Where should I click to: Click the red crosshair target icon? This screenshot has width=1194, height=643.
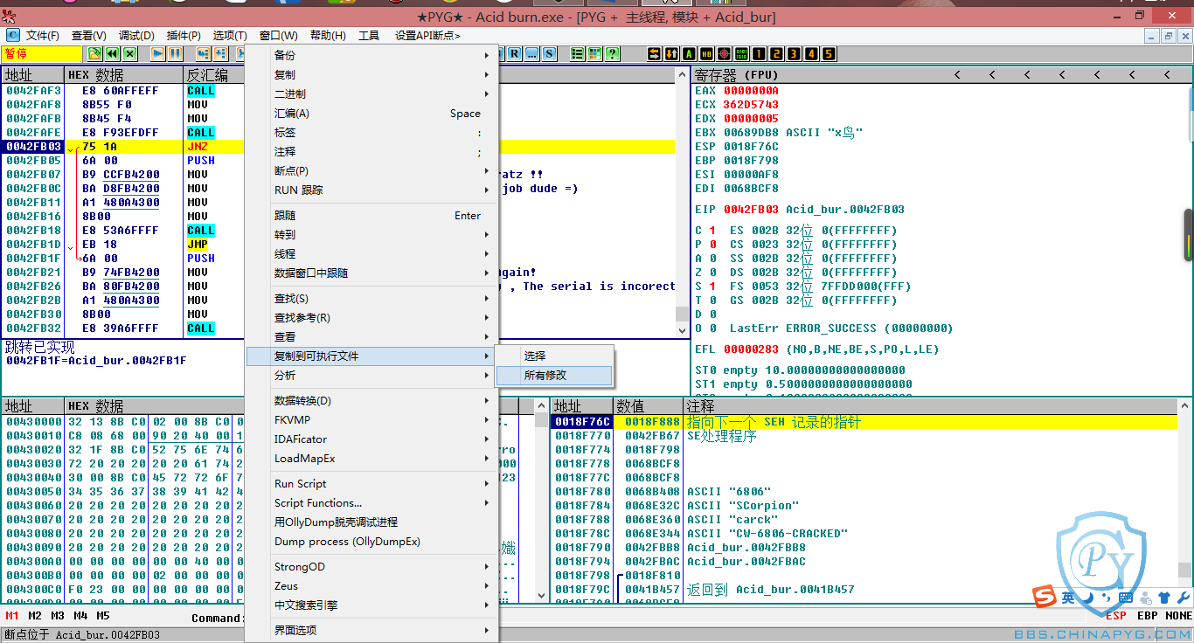[x=724, y=53]
